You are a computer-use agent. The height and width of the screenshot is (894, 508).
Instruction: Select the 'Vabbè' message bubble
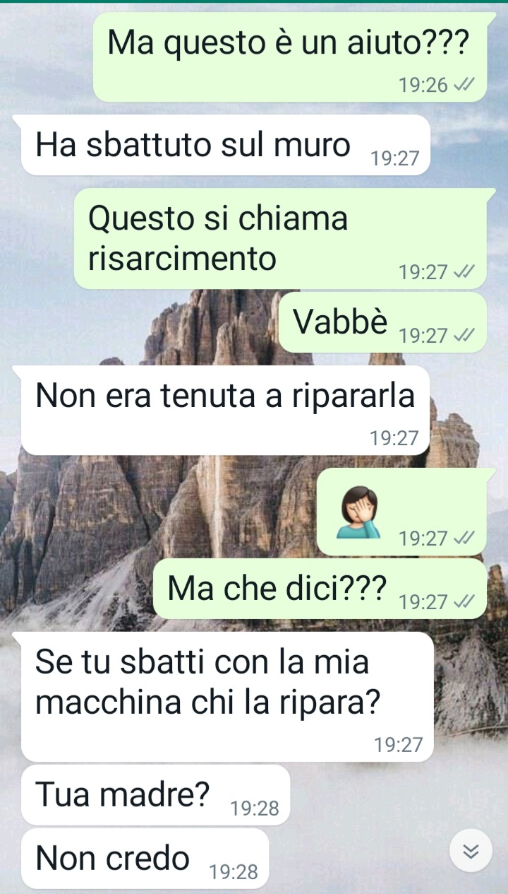pos(382,322)
